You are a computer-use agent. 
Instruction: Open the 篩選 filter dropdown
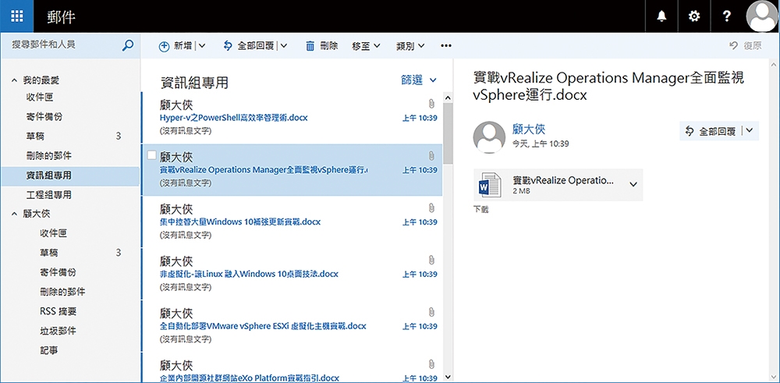(418, 80)
